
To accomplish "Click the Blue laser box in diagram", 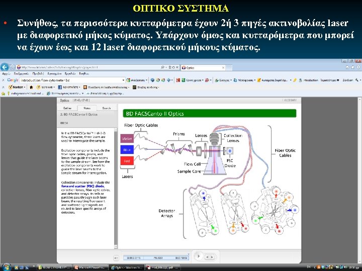I will point(127,150).
